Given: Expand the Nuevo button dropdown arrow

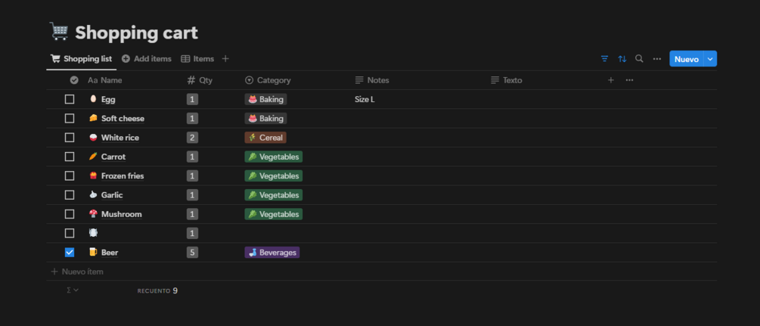Looking at the screenshot, I should coord(710,59).
